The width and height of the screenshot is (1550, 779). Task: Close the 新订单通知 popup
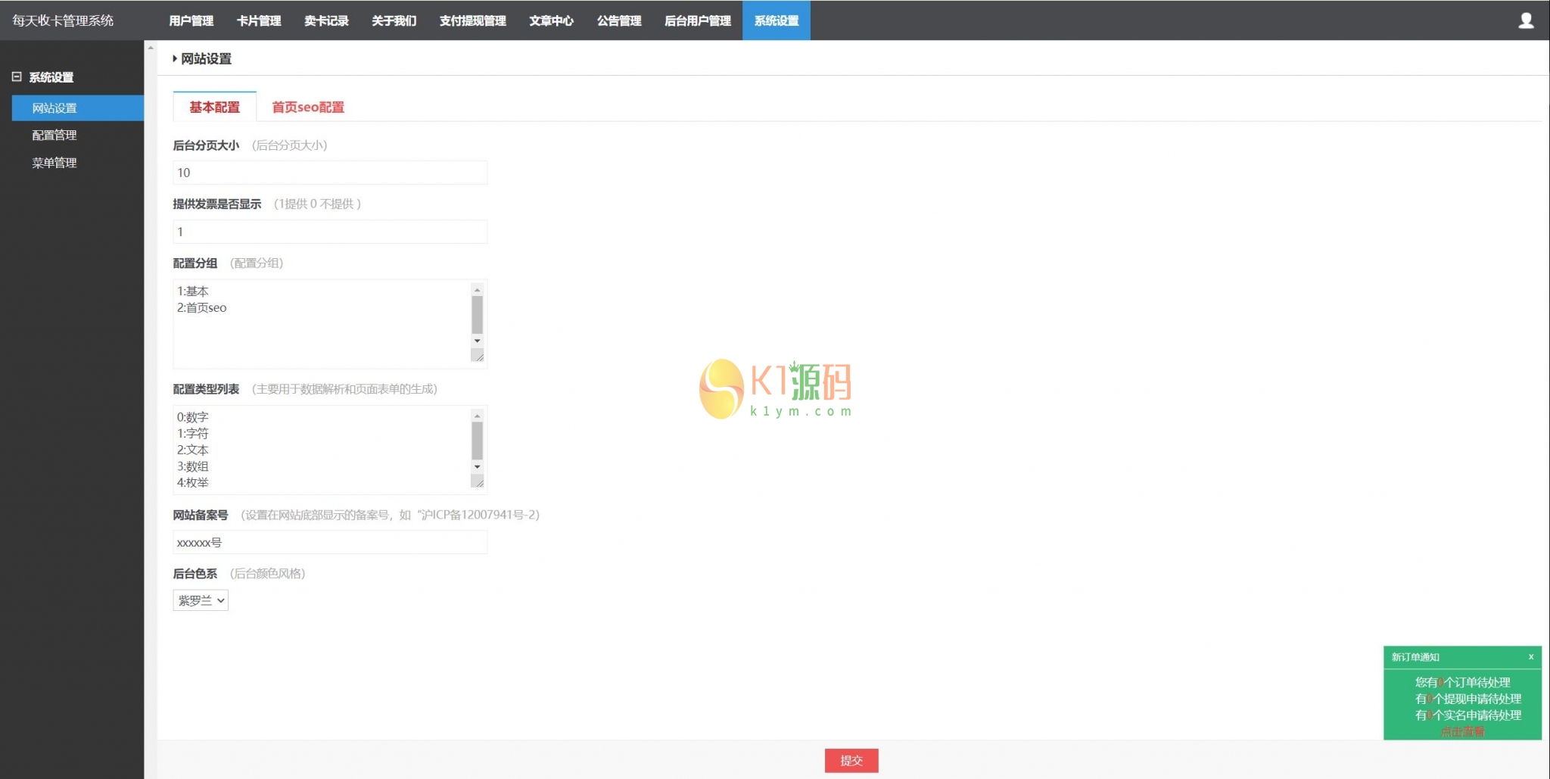(1531, 656)
